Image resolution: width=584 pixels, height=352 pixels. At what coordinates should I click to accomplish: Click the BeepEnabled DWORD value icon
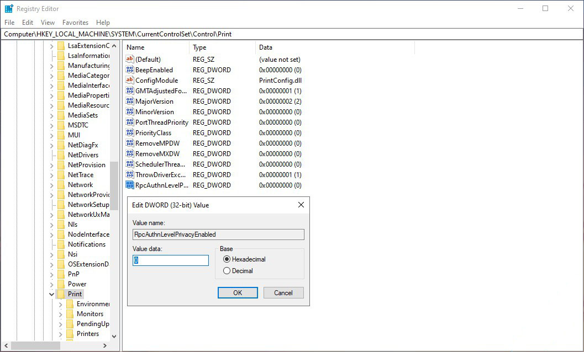[130, 70]
